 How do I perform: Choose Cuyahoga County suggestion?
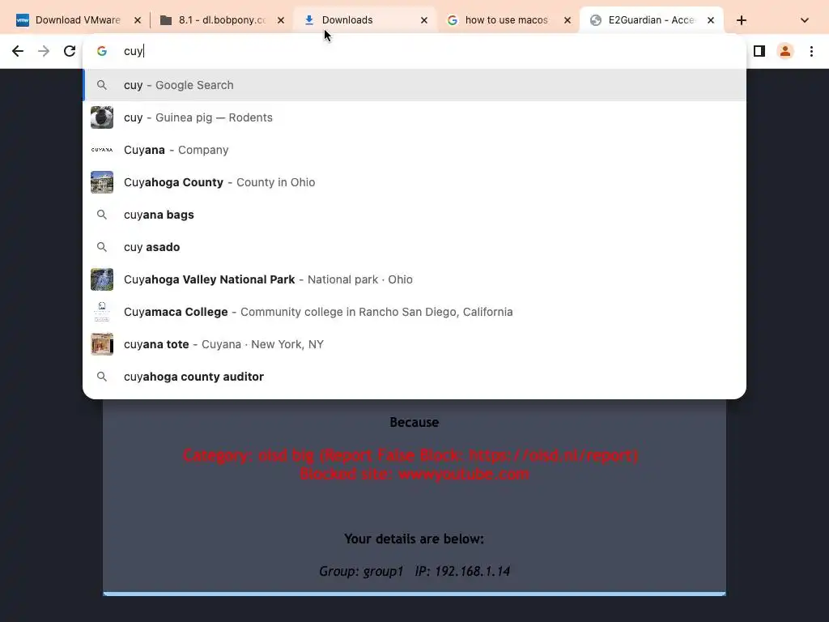point(414,182)
